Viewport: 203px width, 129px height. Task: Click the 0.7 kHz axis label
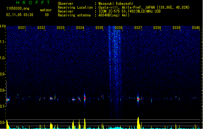[x=3, y=106]
